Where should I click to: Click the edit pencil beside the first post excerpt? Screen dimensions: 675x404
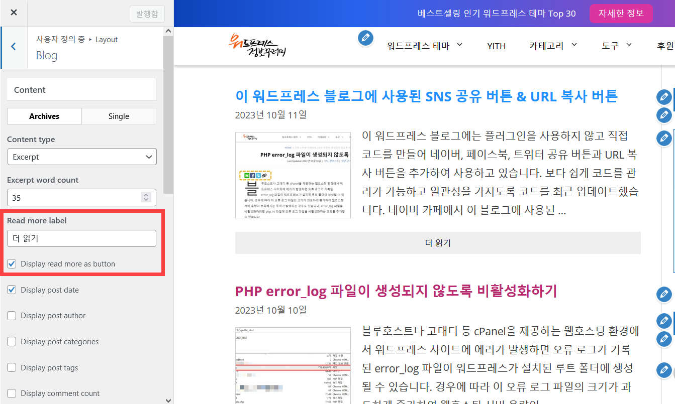click(x=664, y=138)
